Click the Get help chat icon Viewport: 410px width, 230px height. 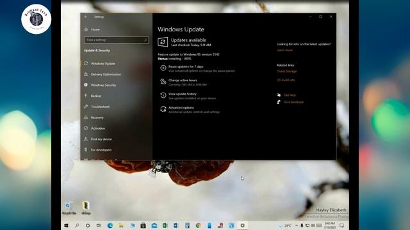click(x=279, y=95)
